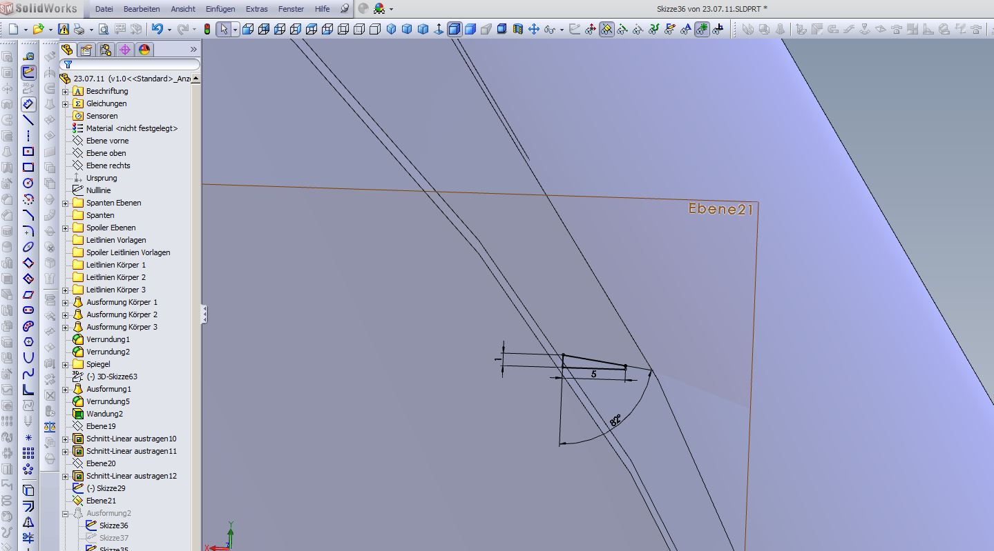The height and width of the screenshot is (551, 994).
Task: Expand Schnitt-Linear austragen10 feature
Action: pos(66,439)
